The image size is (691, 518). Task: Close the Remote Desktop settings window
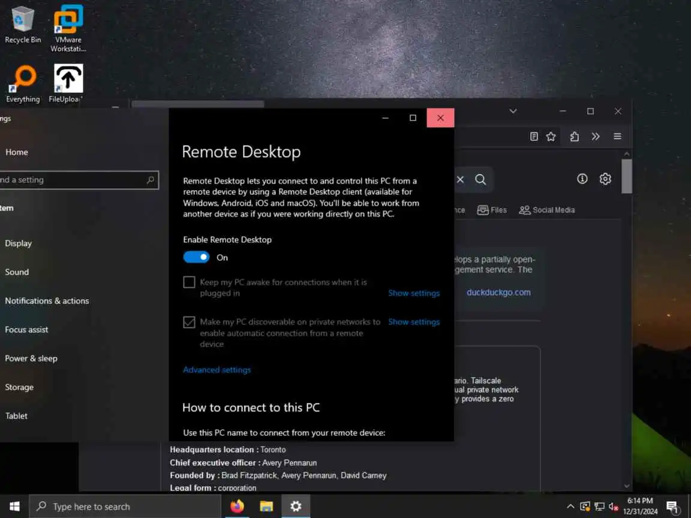[x=440, y=118]
